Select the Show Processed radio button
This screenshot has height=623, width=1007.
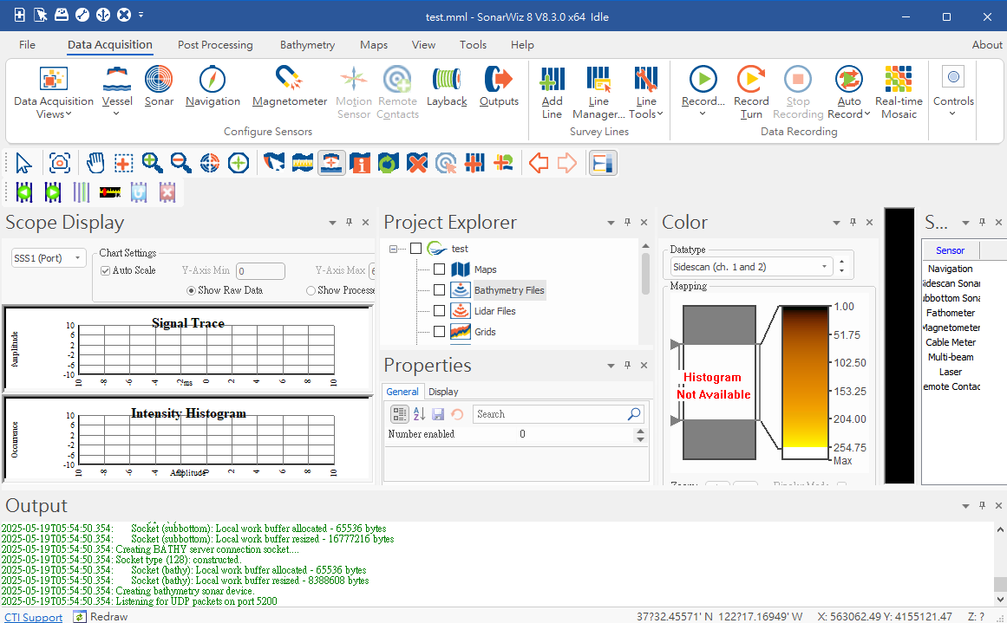[x=311, y=290]
